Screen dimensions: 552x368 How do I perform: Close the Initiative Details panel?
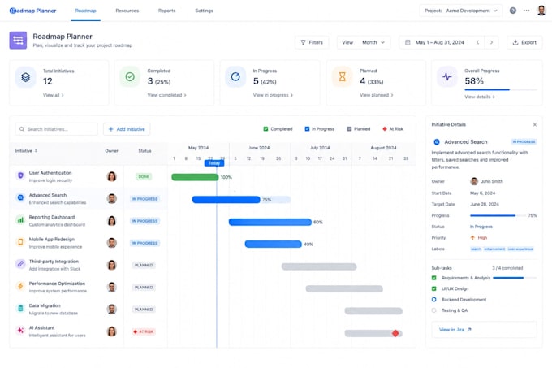click(x=535, y=124)
